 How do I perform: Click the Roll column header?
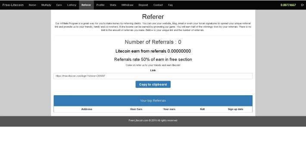[x=203, y=109]
